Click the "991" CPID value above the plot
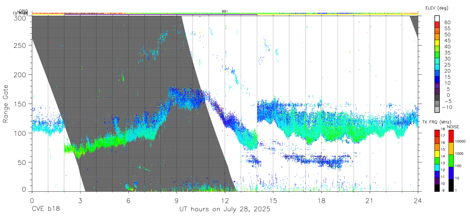Image resolution: width=470 pixels, height=217 pixels. tap(225, 11)
